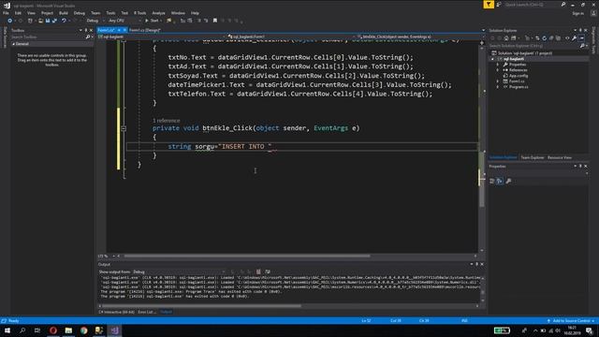The width and height of the screenshot is (599, 337).
Task: Switch to C# Interactive tab
Action: click(x=116, y=312)
